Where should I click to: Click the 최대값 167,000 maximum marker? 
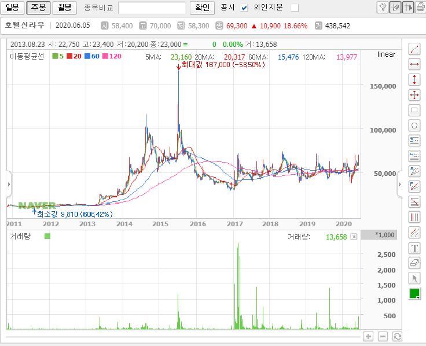click(221, 65)
